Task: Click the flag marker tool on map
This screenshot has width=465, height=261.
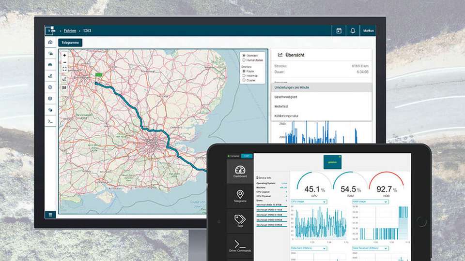Action: pyautogui.click(x=64, y=87)
